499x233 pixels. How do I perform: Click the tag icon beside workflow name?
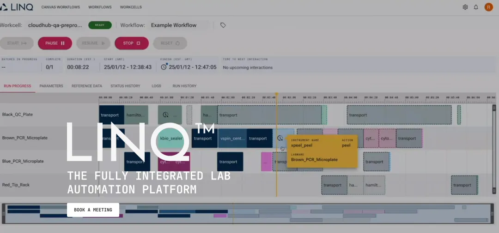(223, 25)
